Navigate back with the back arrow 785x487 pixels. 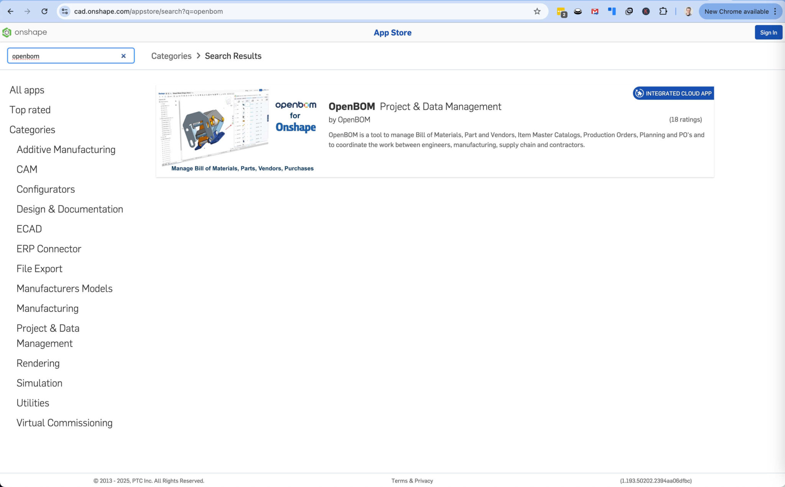[10, 11]
